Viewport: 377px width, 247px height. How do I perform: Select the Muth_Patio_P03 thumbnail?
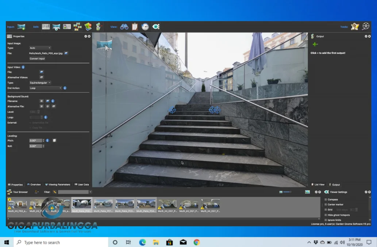click(124, 205)
